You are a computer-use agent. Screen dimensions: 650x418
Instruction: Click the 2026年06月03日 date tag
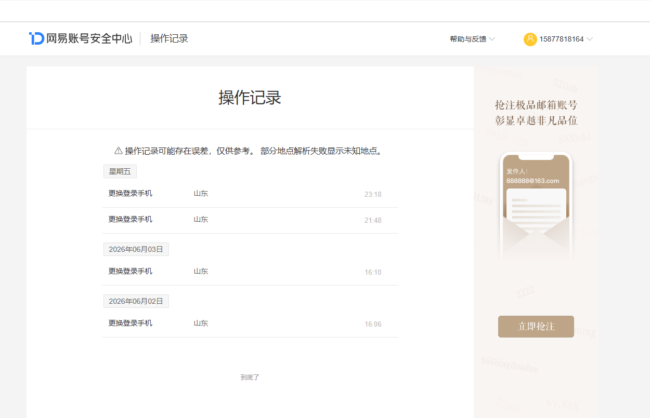tap(136, 249)
